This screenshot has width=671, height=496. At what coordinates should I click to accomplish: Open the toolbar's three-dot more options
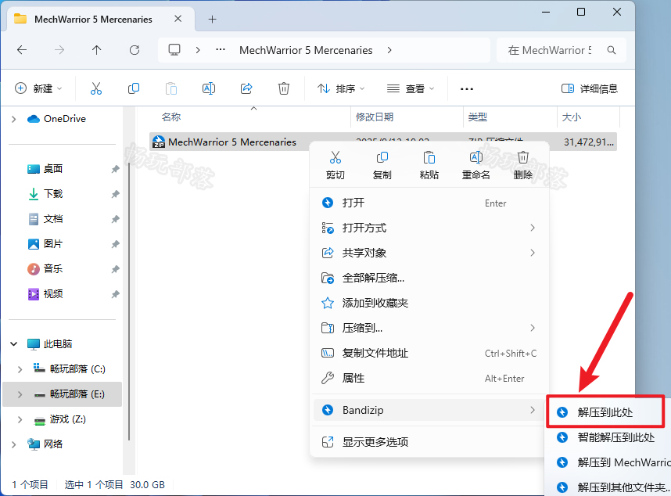[x=466, y=89]
